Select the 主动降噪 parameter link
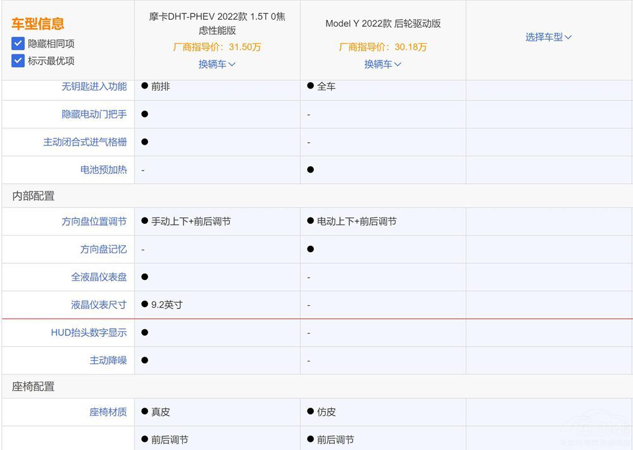The width and height of the screenshot is (633, 450). point(108,360)
